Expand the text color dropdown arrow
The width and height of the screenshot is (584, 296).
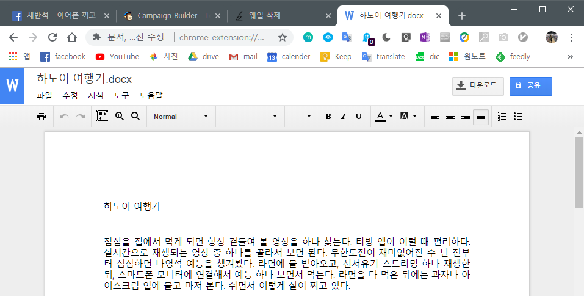[391, 117]
